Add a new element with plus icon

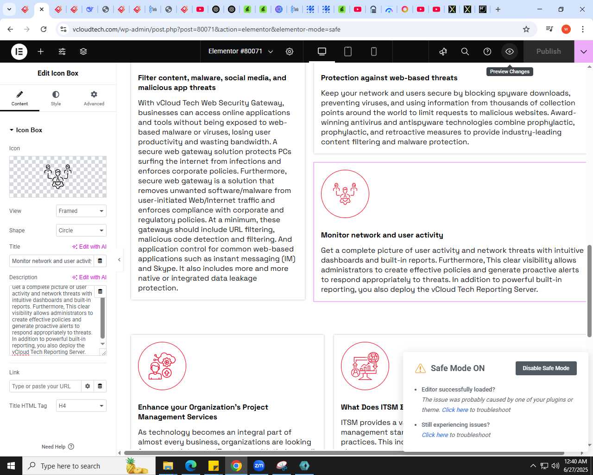coord(41,51)
